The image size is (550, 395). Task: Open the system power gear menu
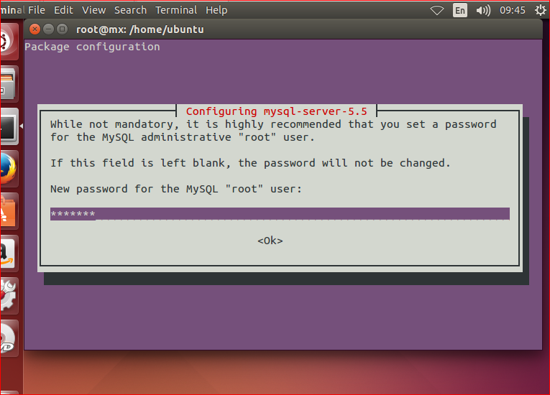click(541, 10)
